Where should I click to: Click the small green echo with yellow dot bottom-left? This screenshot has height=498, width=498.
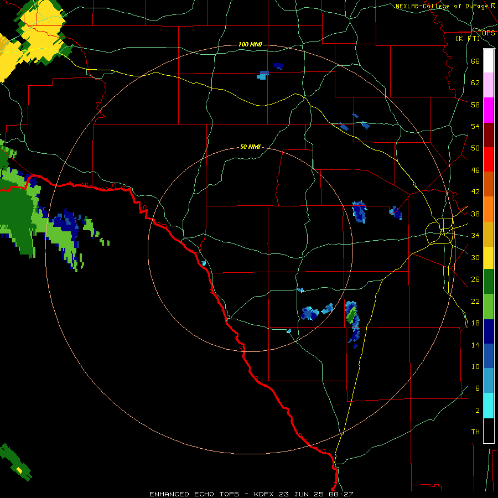click(16, 462)
